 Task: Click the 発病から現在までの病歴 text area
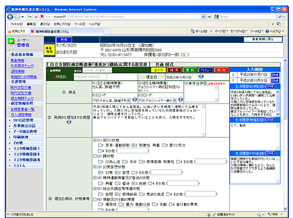[x=149, y=120]
